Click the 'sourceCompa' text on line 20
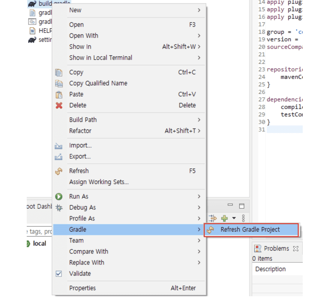 tap(285, 47)
